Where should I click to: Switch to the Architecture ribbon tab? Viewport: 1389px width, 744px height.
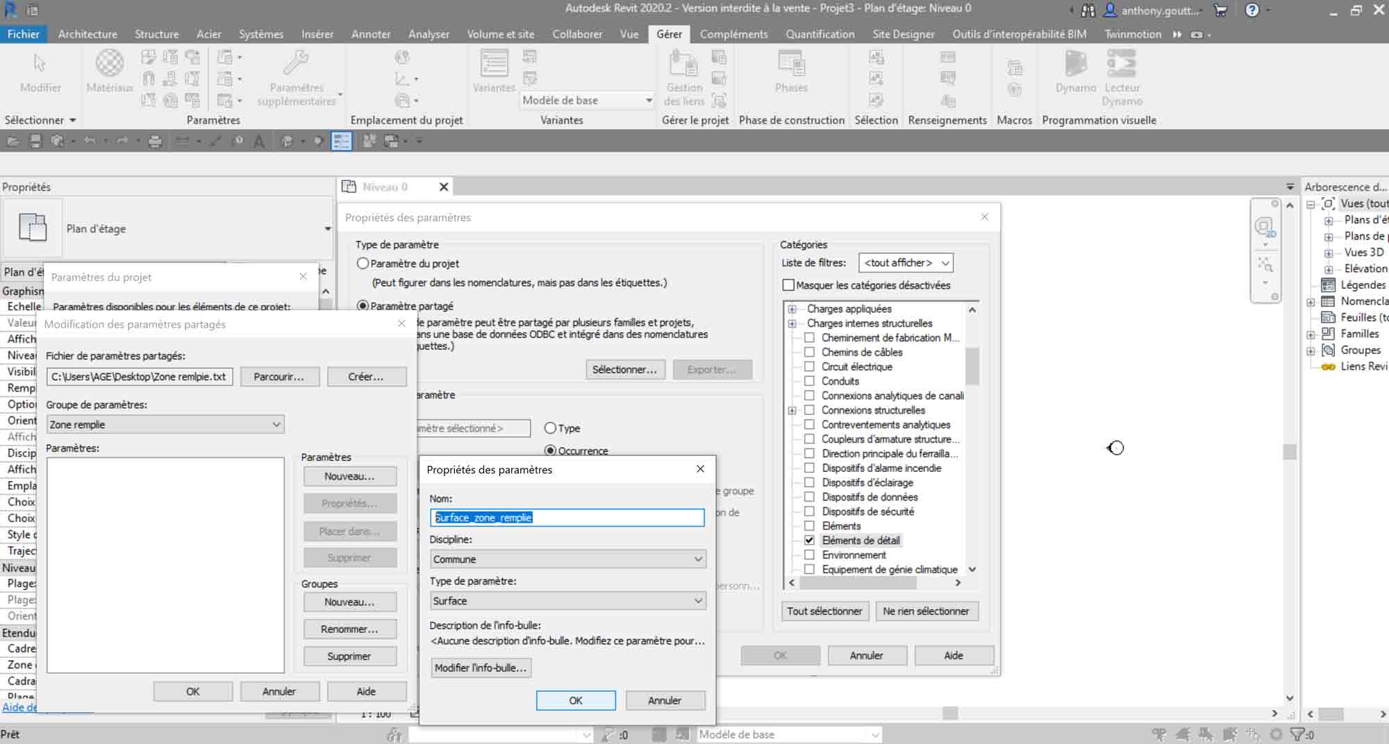pyautogui.click(x=88, y=34)
